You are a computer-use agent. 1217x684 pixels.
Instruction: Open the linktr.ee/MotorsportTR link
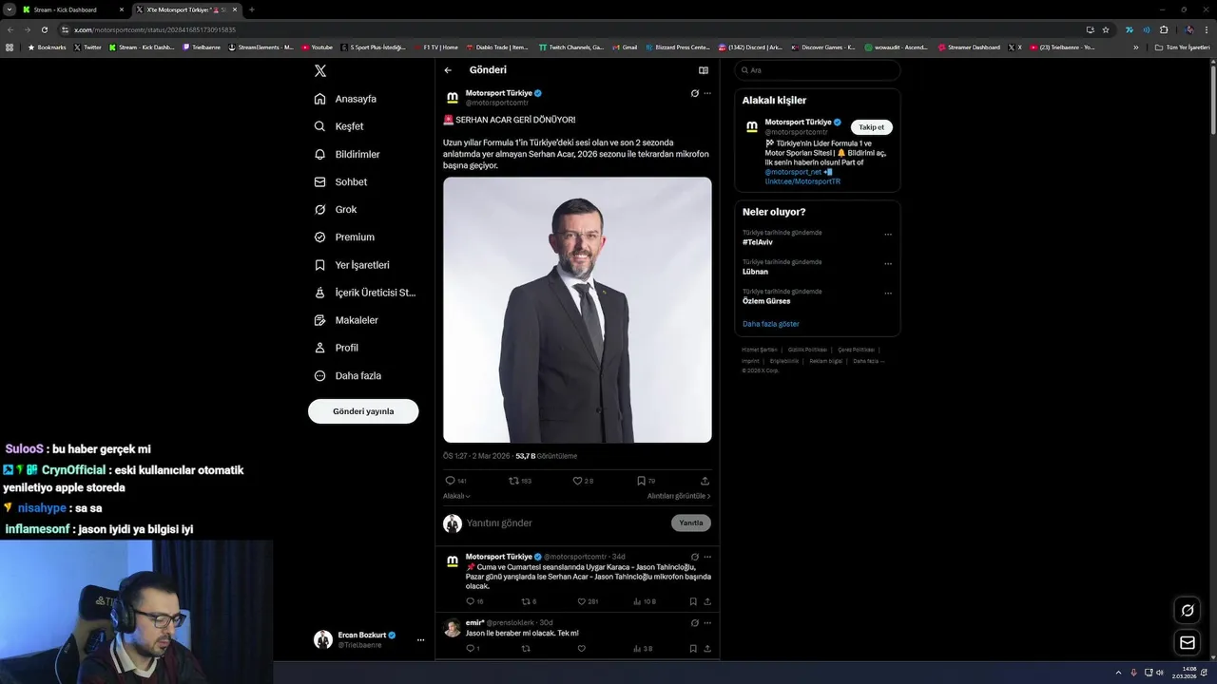coord(802,181)
